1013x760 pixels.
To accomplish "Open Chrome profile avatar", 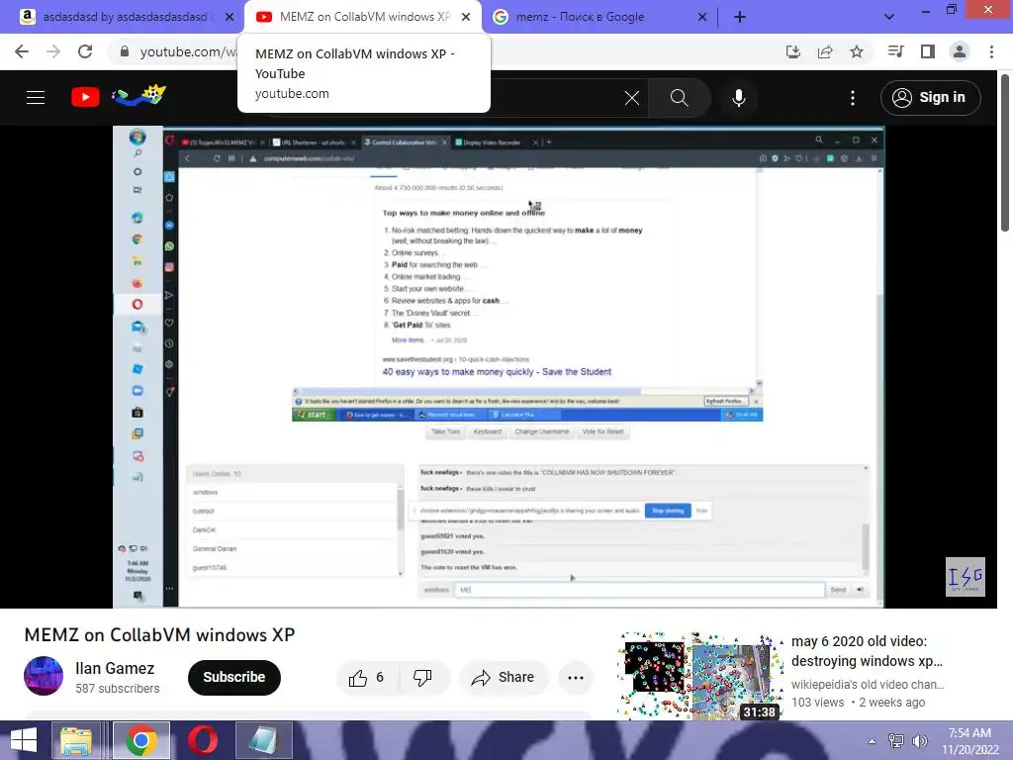I will (x=960, y=51).
